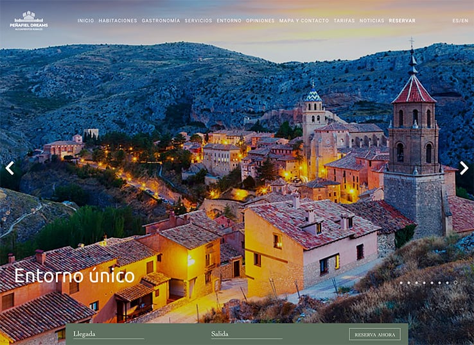Open Mapa y Contacto page

(x=304, y=21)
